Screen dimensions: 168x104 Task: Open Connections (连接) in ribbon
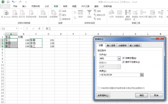[x=63, y=11]
